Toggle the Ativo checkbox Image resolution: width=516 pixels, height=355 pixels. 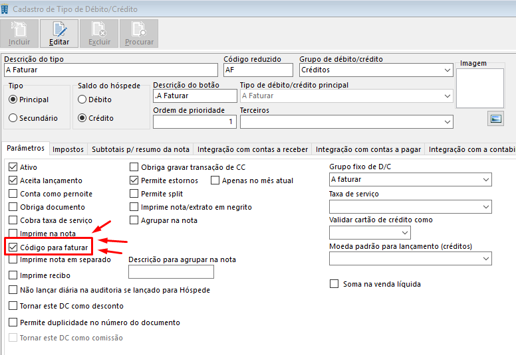click(x=13, y=167)
